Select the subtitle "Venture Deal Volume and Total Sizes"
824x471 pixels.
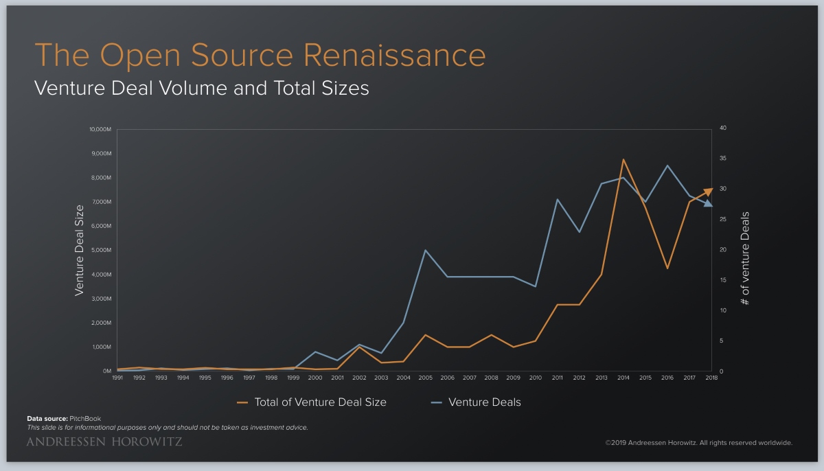coord(201,88)
